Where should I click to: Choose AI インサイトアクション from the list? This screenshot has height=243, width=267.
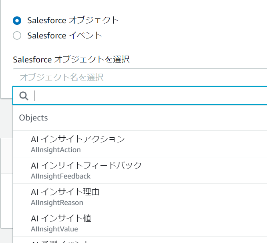[78, 139]
